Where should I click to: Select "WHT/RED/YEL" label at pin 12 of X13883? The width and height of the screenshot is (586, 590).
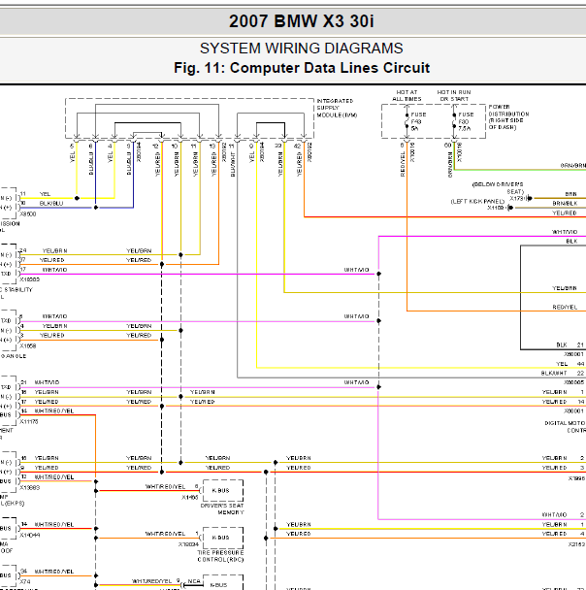coord(53,477)
